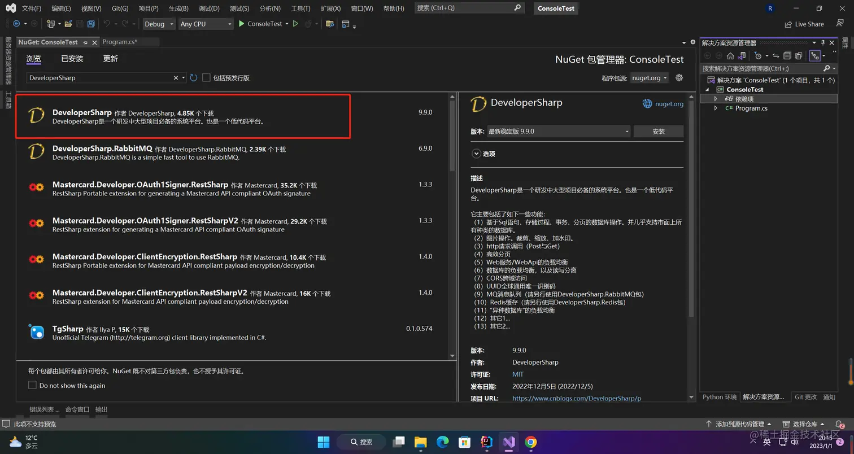Open the Git menu
The height and width of the screenshot is (454, 854).
tap(120, 8)
